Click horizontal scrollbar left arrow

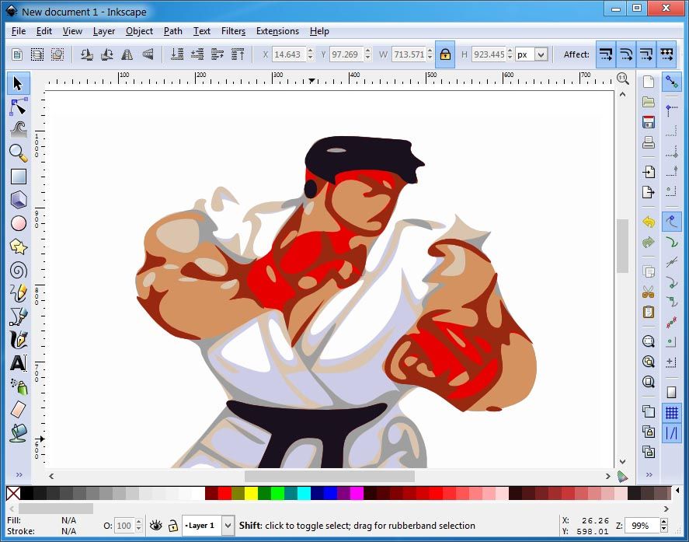[51, 476]
